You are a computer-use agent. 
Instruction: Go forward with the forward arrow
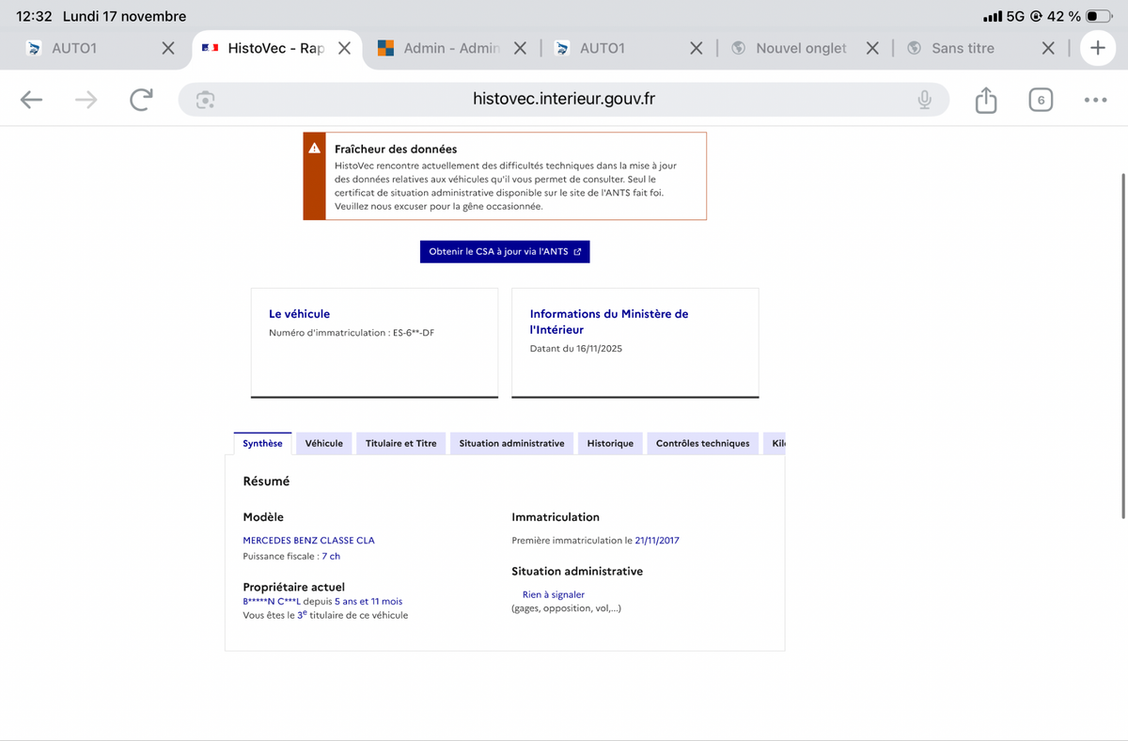coord(86,100)
